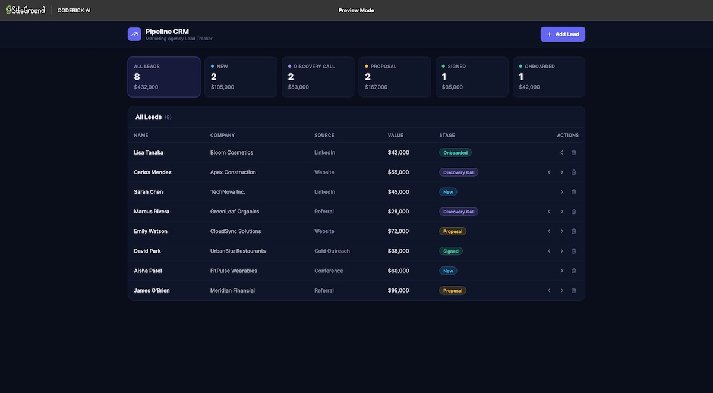Advance Emily Watson to next stage
Screen dimensions: 713x393
point(561,231)
